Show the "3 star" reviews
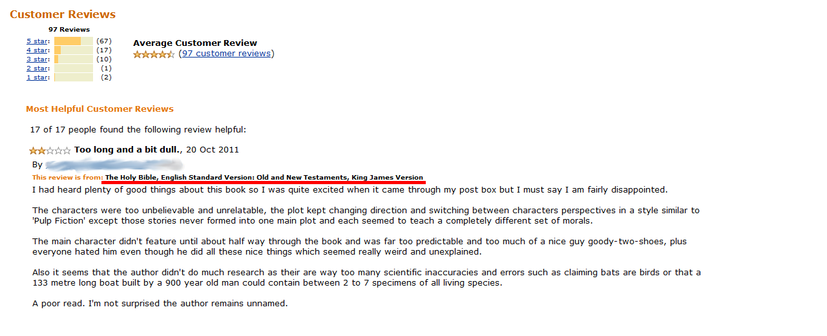 point(37,59)
